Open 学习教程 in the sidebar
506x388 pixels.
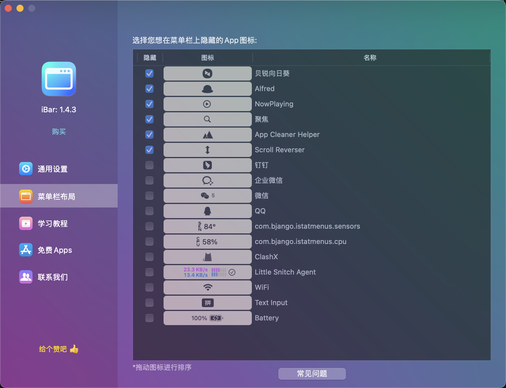pyautogui.click(x=59, y=223)
